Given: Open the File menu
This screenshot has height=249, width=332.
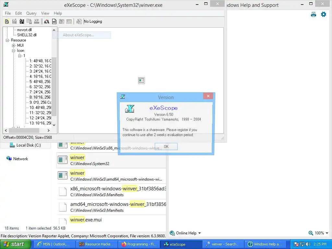Looking at the screenshot, I should (8, 13).
